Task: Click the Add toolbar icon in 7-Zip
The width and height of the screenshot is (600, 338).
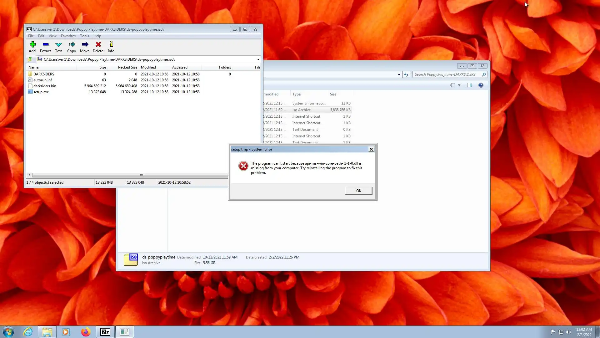Action: 32,47
